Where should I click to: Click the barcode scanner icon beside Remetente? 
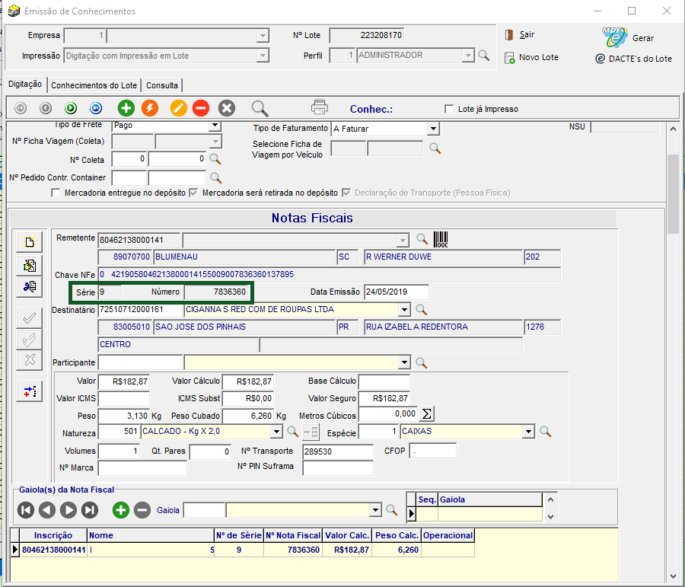441,239
